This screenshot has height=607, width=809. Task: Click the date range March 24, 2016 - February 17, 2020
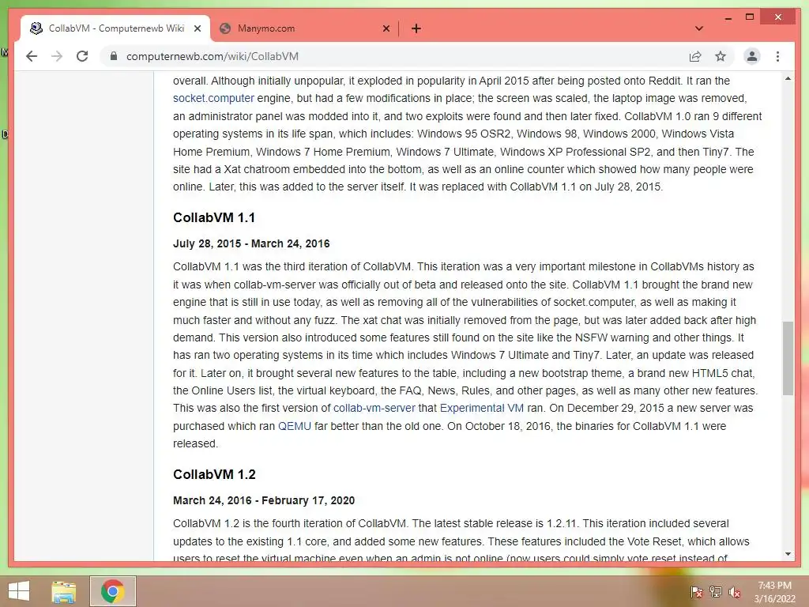click(264, 500)
